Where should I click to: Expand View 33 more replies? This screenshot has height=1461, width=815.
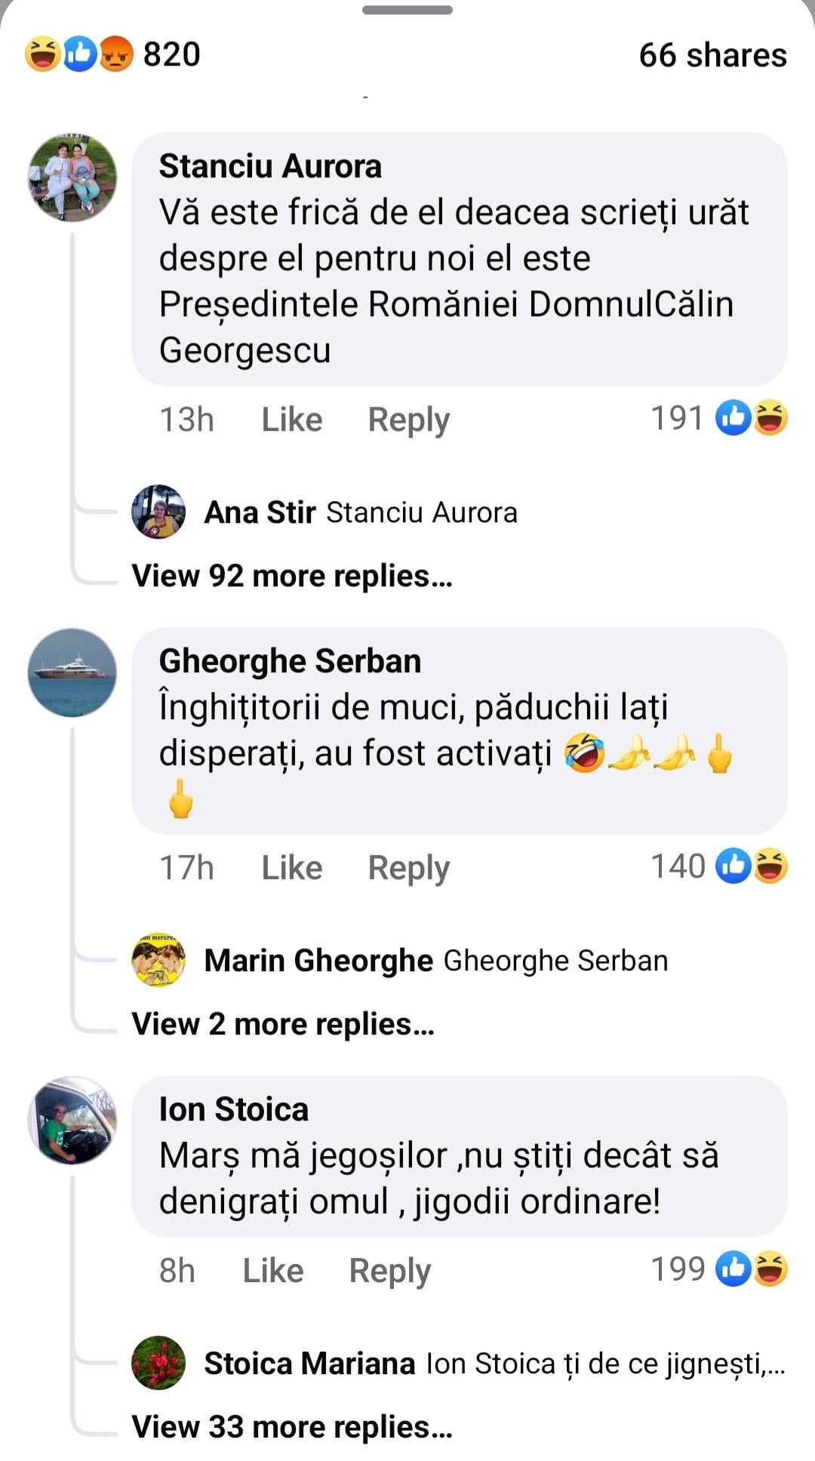[x=292, y=1427]
